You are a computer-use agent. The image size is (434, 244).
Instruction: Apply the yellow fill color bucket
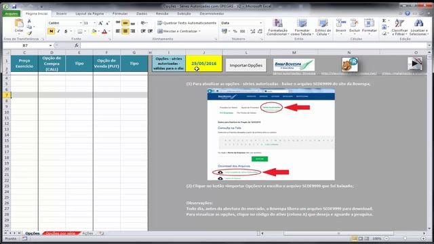94,31
